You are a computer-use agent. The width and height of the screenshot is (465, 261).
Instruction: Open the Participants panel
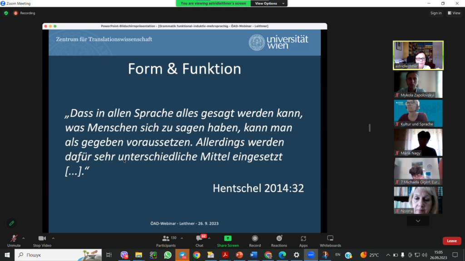(166, 241)
